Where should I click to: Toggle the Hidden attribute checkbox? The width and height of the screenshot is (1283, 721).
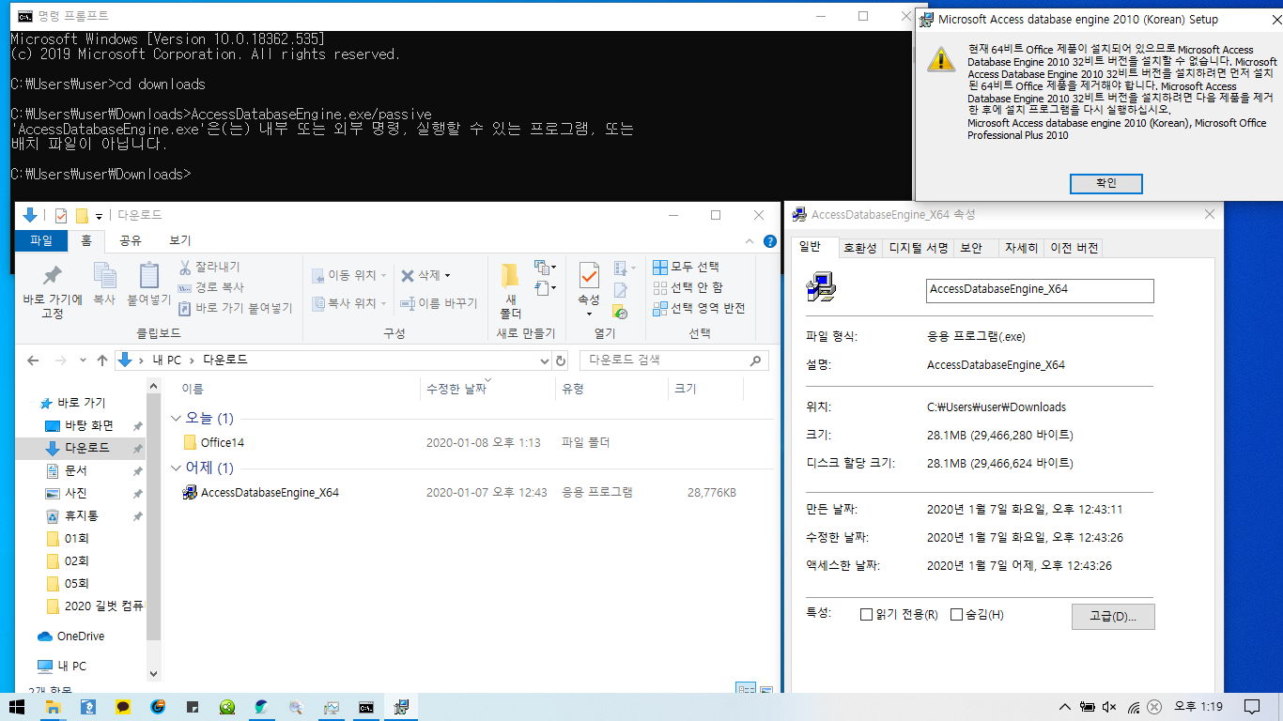click(956, 615)
